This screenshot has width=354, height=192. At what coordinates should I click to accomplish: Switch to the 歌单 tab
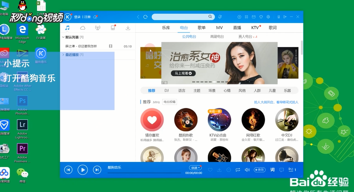202,28
